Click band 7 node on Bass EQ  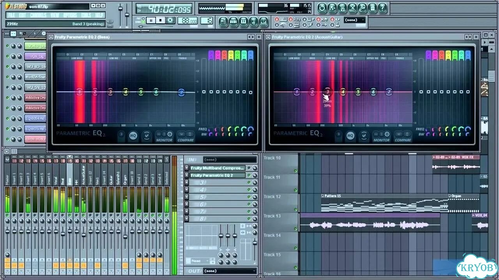[181, 92]
